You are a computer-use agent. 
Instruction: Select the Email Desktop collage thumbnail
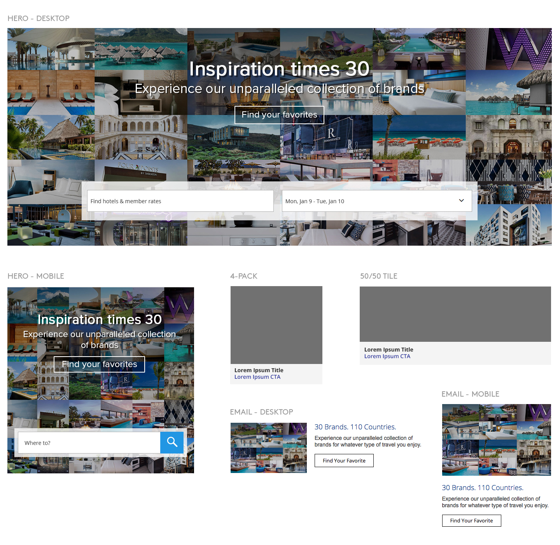(268, 448)
